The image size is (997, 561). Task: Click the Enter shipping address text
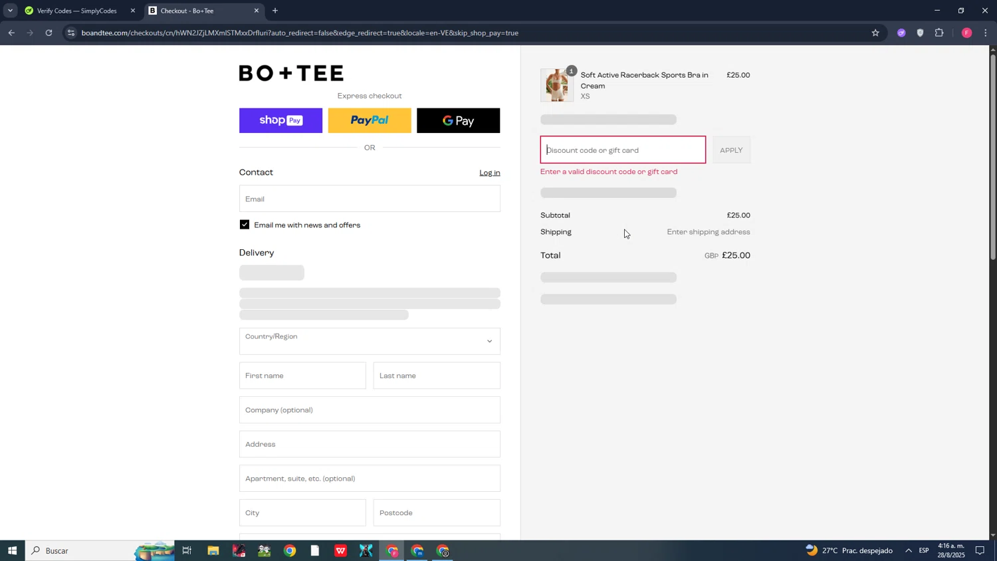[709, 232]
